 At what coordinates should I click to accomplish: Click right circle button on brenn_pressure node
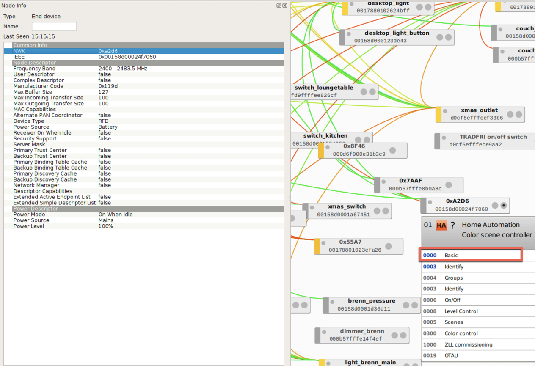pos(414,305)
